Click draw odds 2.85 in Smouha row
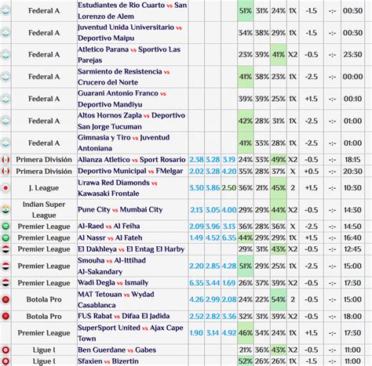372x366 pixels. [213, 266]
